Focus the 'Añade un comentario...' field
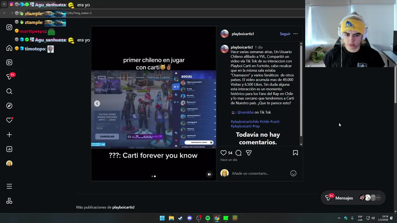The height and width of the screenshot is (223, 397). tap(260, 173)
